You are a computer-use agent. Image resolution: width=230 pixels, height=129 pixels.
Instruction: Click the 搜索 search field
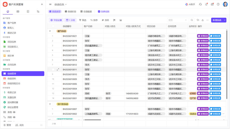[177, 20]
